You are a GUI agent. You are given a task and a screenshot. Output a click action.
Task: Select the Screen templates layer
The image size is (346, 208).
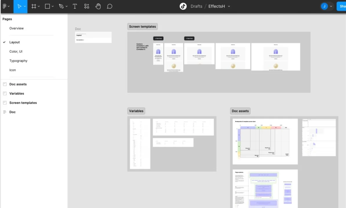tap(23, 103)
